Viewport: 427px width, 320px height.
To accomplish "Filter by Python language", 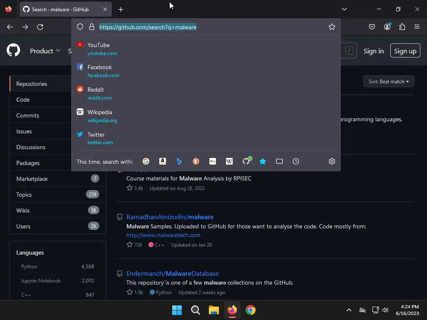I will pyautogui.click(x=58, y=266).
